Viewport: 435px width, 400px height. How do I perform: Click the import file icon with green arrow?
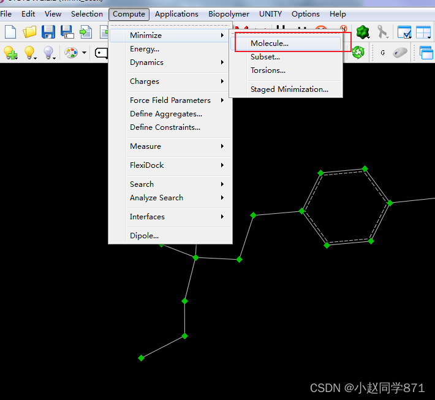(86, 32)
